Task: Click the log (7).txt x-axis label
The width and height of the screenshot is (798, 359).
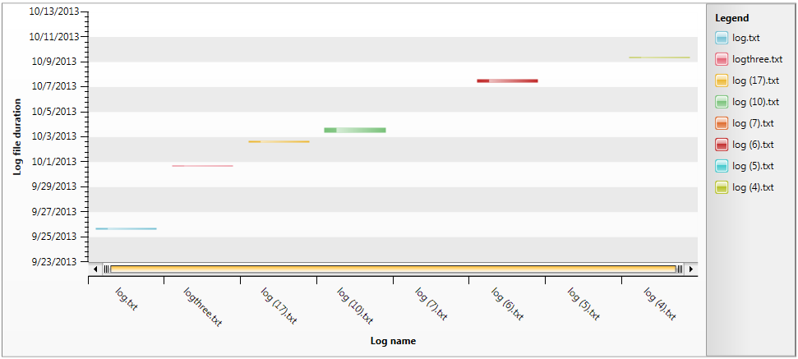Action: click(x=431, y=303)
